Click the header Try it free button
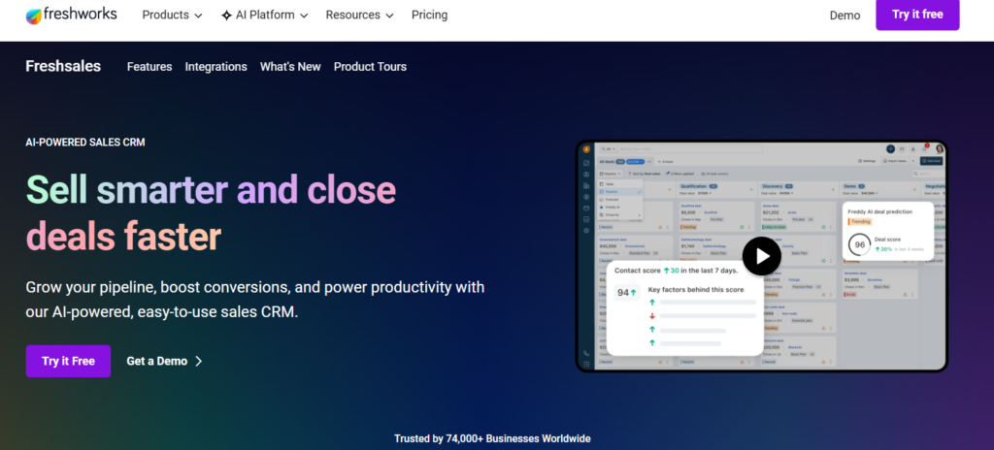Image resolution: width=994 pixels, height=450 pixels. (917, 15)
